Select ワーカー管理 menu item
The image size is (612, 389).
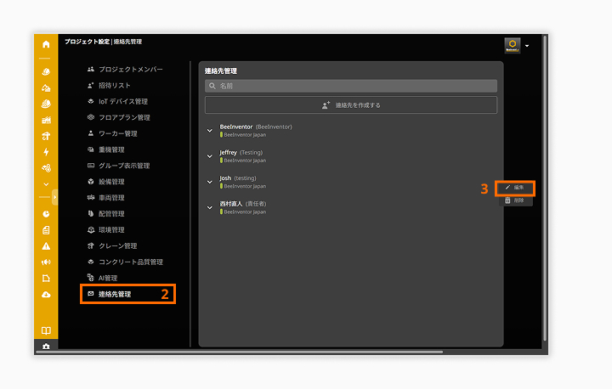[112, 133]
